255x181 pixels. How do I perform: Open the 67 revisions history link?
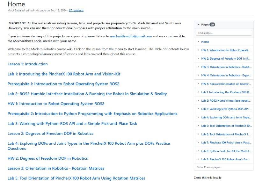point(76,10)
